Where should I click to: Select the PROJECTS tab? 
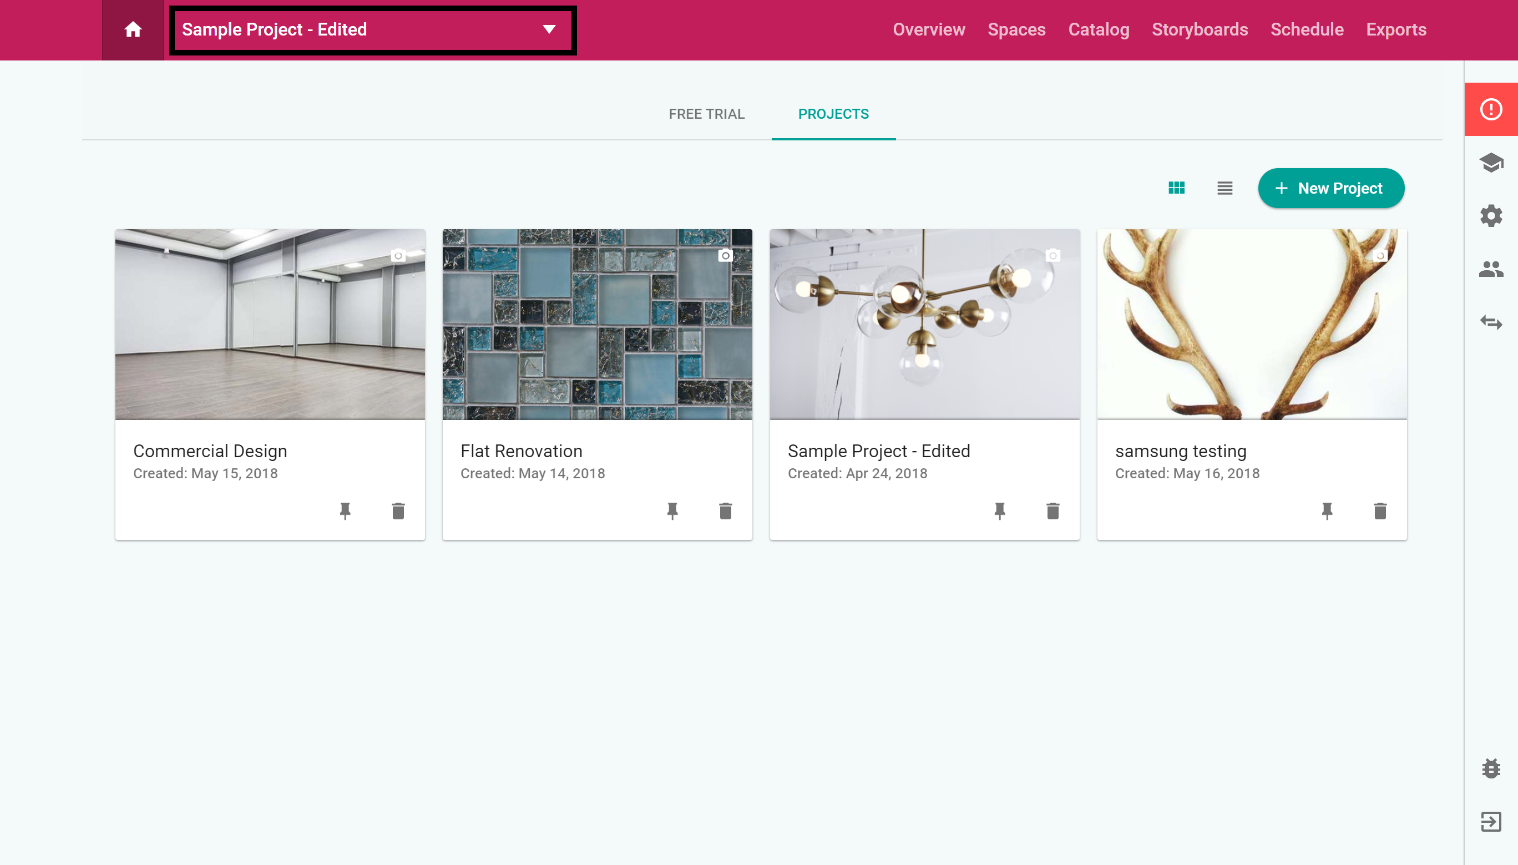pyautogui.click(x=833, y=114)
